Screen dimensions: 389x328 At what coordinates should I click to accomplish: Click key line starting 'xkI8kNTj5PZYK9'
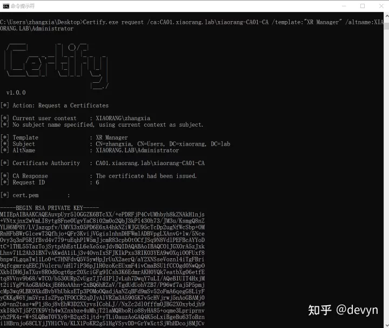point(102,311)
